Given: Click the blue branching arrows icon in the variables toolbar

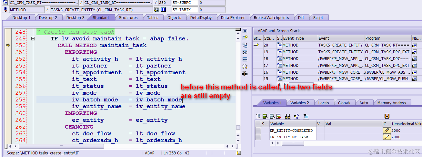Looking at the screenshot, I should pos(297,116).
